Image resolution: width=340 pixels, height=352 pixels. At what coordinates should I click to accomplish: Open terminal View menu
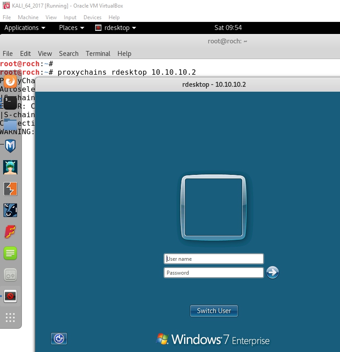(45, 53)
